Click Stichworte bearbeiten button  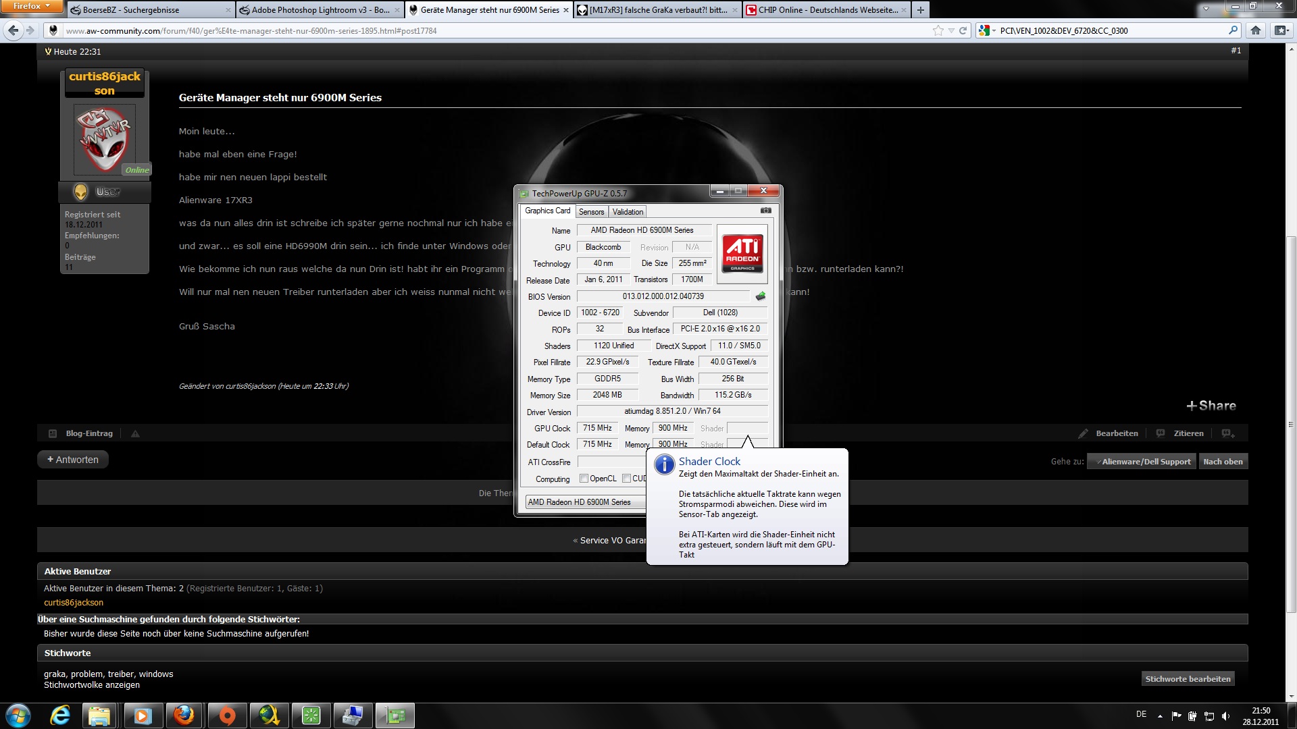(1188, 679)
